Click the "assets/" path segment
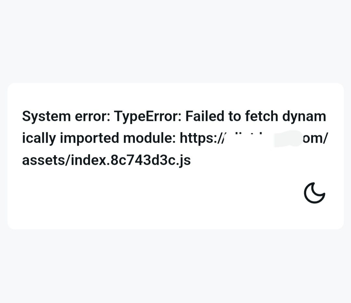This screenshot has height=303, width=351. coord(46,160)
